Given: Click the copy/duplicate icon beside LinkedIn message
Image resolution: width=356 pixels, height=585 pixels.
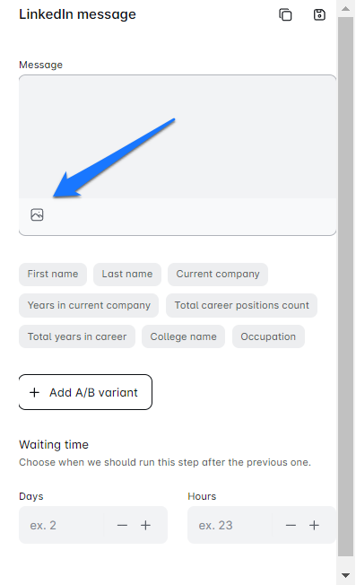Looking at the screenshot, I should tap(285, 15).
